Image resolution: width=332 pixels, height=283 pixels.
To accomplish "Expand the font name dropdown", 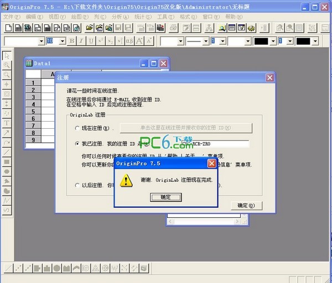I will coord(41,41).
